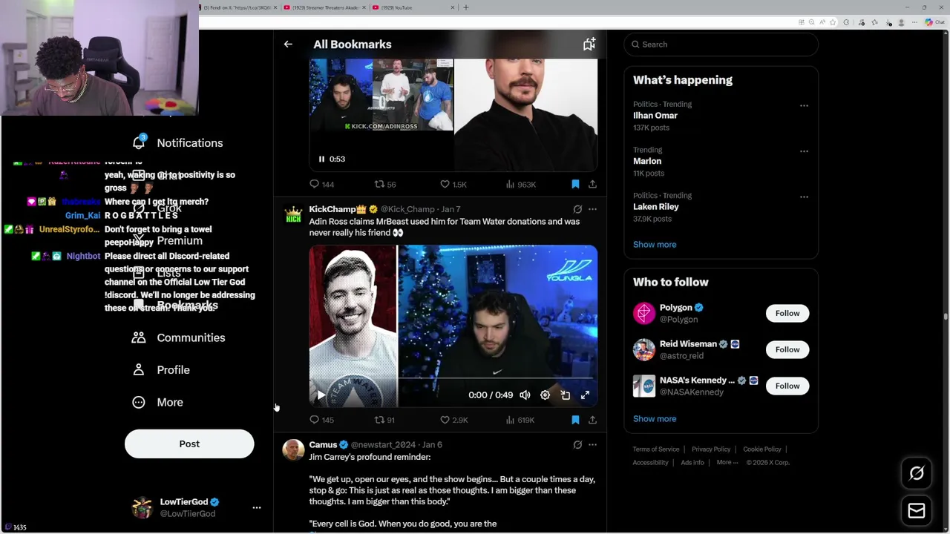
Task: Seek along the KickChamp video progress bar
Action: coord(453,378)
